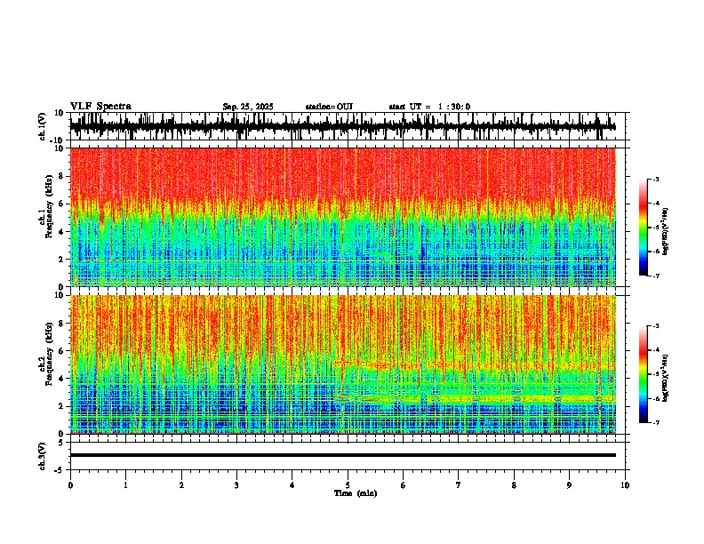Click the "station=OUI" header label
This screenshot has width=704, height=544.
coord(329,107)
